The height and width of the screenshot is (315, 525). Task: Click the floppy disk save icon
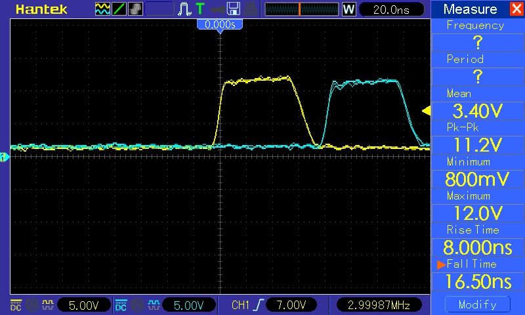tap(234, 9)
